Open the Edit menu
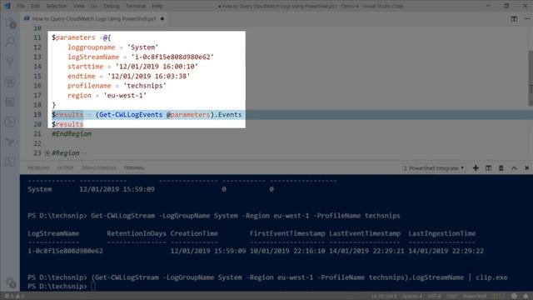 point(35,6)
